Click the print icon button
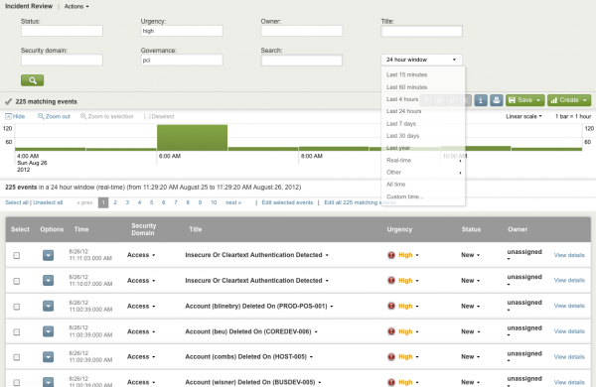Viewport: 596px width, 387px height. pos(496,100)
